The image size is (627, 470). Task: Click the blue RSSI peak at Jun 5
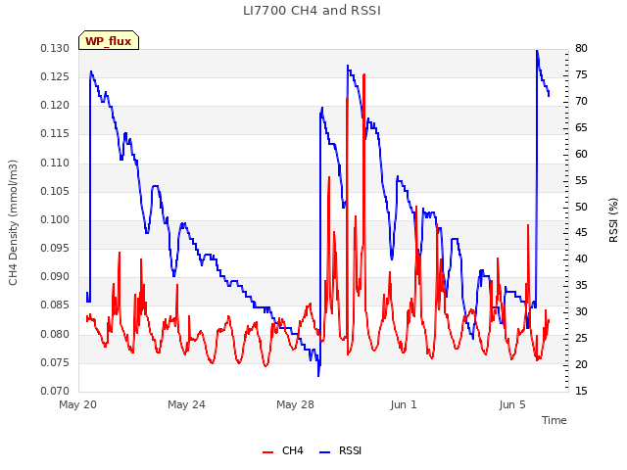coord(537,51)
